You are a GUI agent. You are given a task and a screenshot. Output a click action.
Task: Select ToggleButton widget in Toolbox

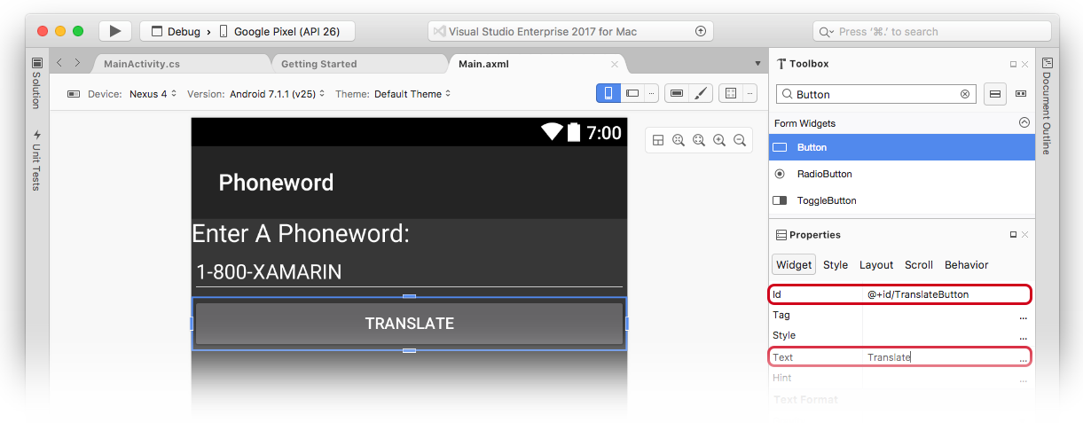tap(826, 200)
